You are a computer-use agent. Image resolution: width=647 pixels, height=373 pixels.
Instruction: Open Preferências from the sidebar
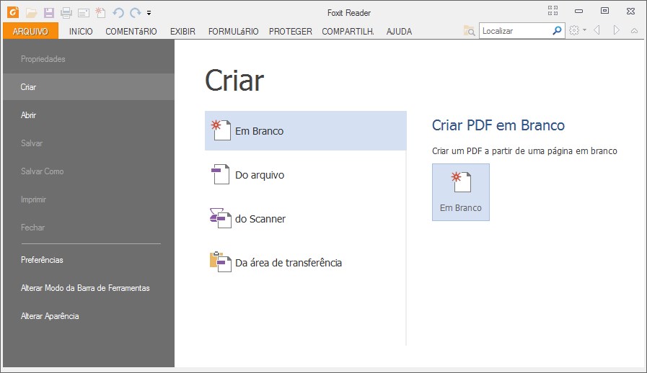click(x=89, y=260)
